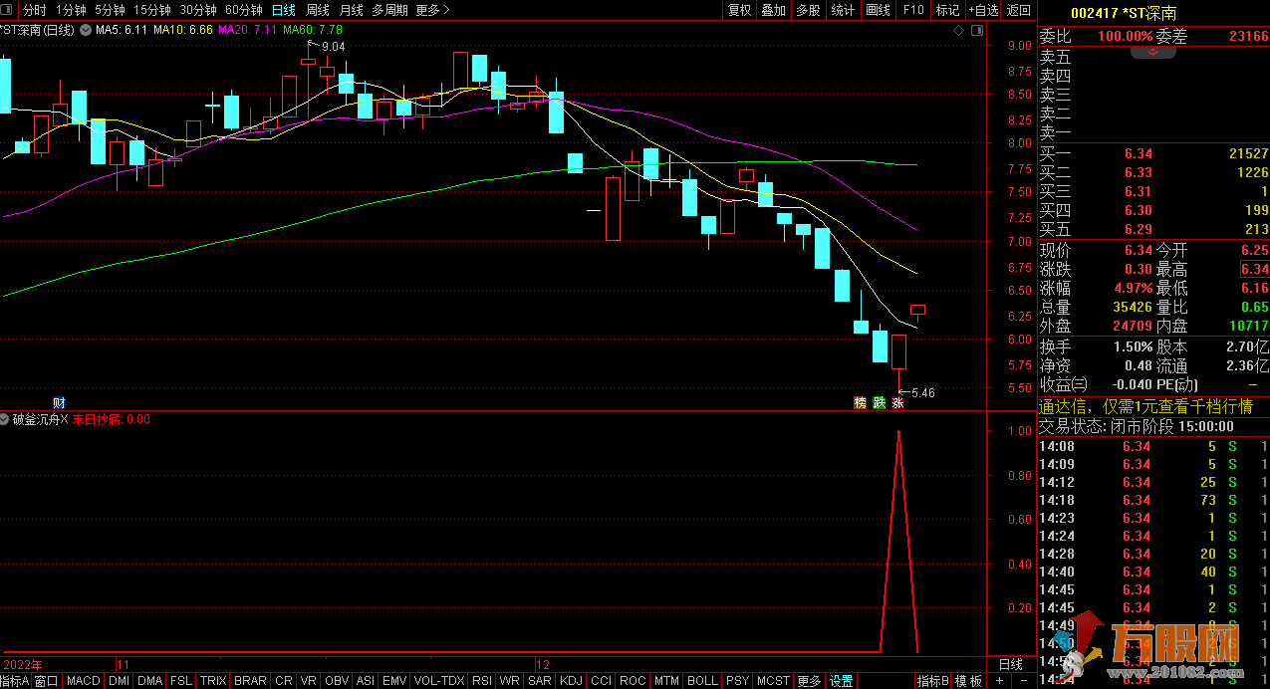The image size is (1270, 689).
Task: Select the SAR indicator tab
Action: 539,681
